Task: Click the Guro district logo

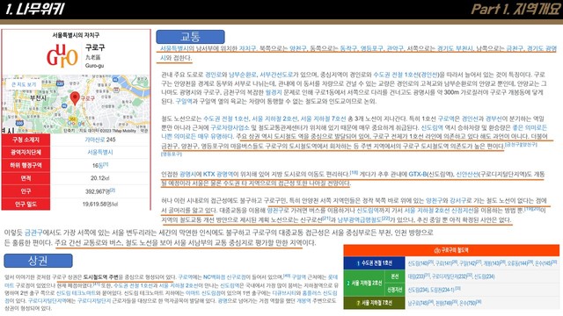Action: click(62, 55)
